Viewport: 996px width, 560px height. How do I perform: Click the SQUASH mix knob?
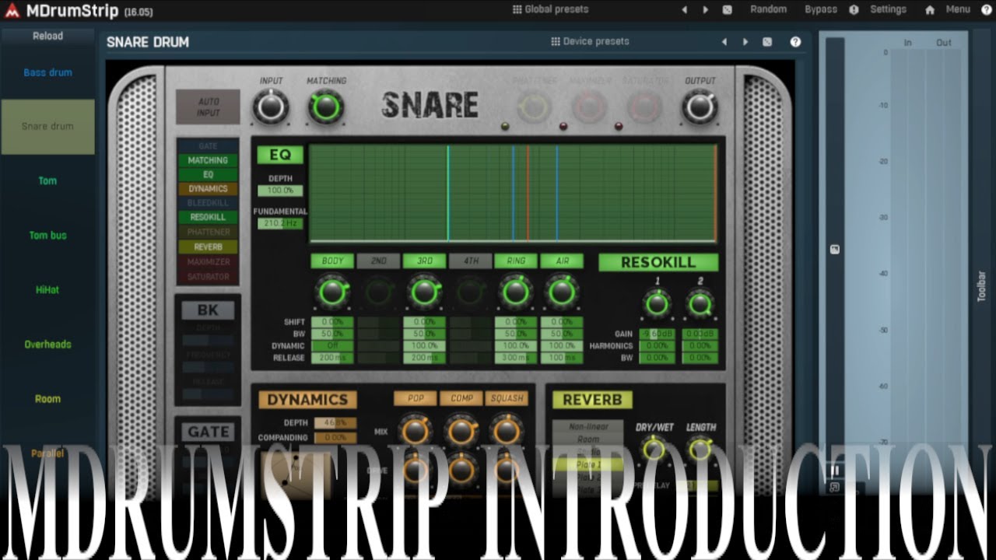pyautogui.click(x=507, y=430)
